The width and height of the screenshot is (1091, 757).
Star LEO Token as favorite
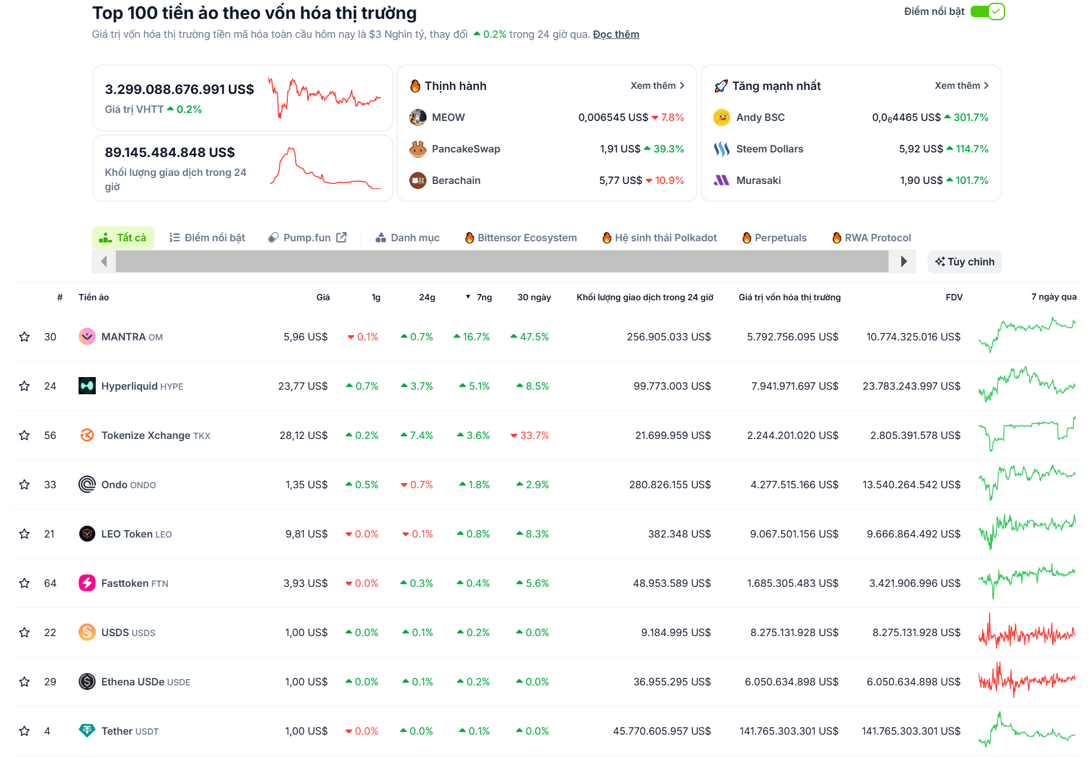24,534
